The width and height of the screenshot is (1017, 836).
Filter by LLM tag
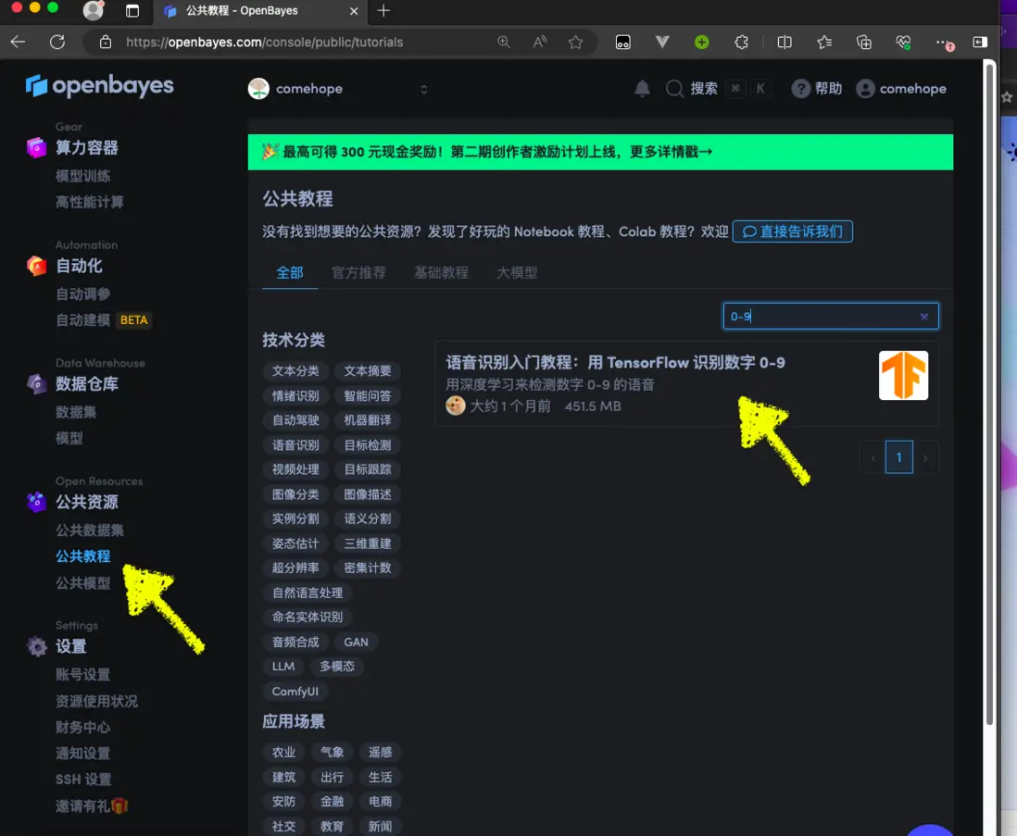click(283, 667)
